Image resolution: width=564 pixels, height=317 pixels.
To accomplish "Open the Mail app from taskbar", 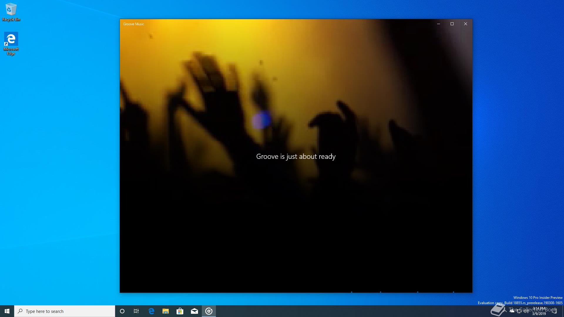I will [194, 311].
